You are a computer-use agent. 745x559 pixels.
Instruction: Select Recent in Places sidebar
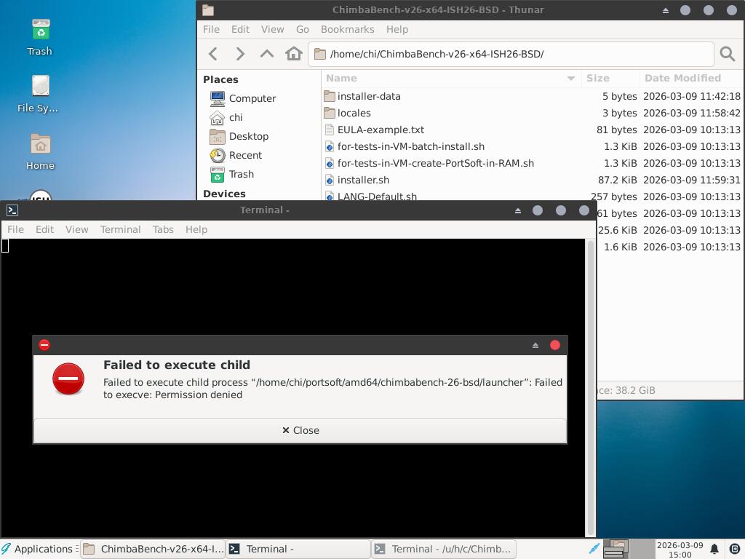click(236, 156)
